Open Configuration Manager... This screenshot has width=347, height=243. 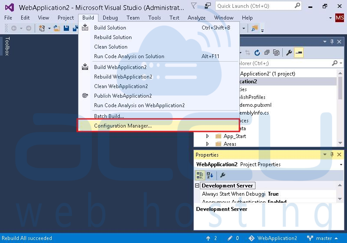coord(158,125)
